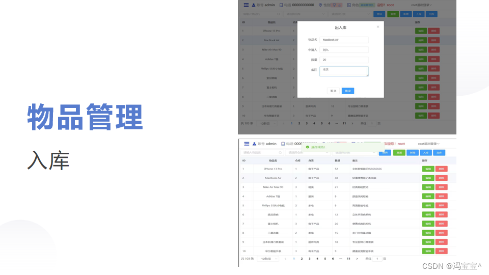Click green edit button for the Adidas row, success-message screenshot
This screenshot has width=489, height=275.
(428, 196)
